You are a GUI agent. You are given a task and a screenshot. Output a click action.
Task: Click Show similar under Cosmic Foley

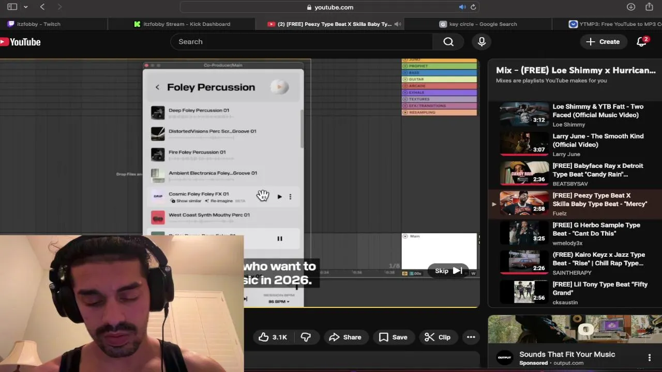click(186, 201)
